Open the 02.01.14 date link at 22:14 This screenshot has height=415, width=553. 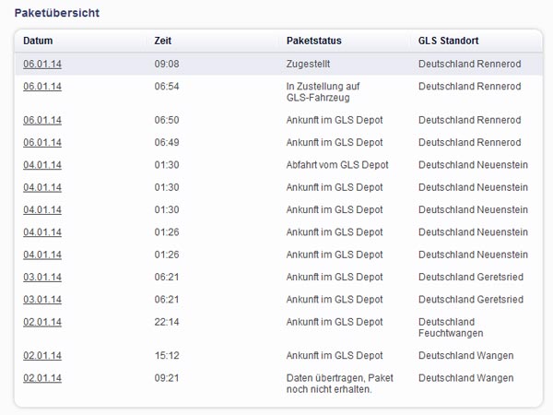coord(42,322)
